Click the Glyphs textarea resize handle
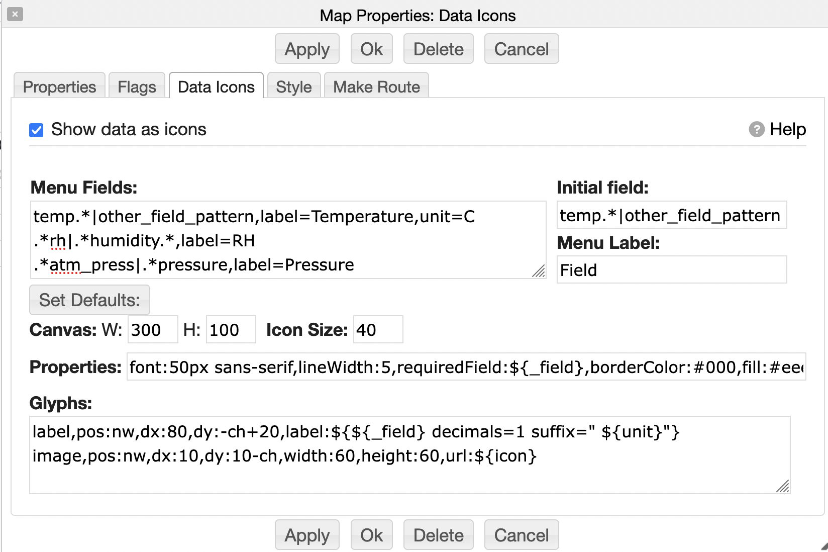Viewport: 828px width, 552px height. [x=783, y=486]
